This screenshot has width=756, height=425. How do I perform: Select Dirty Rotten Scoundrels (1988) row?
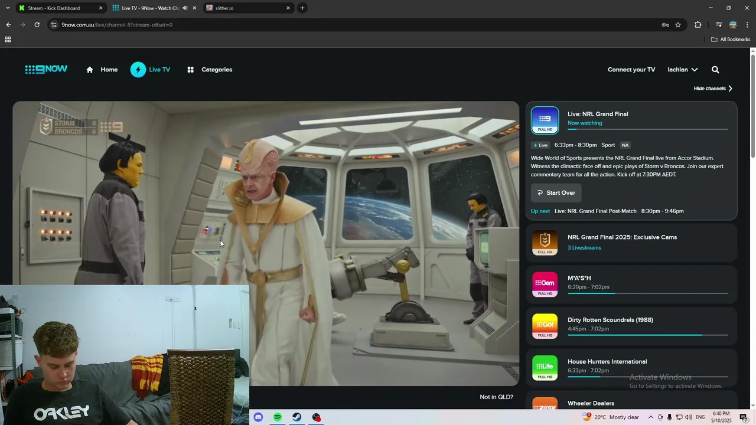631,326
